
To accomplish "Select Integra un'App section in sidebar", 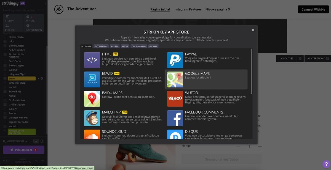I will 17,74.
